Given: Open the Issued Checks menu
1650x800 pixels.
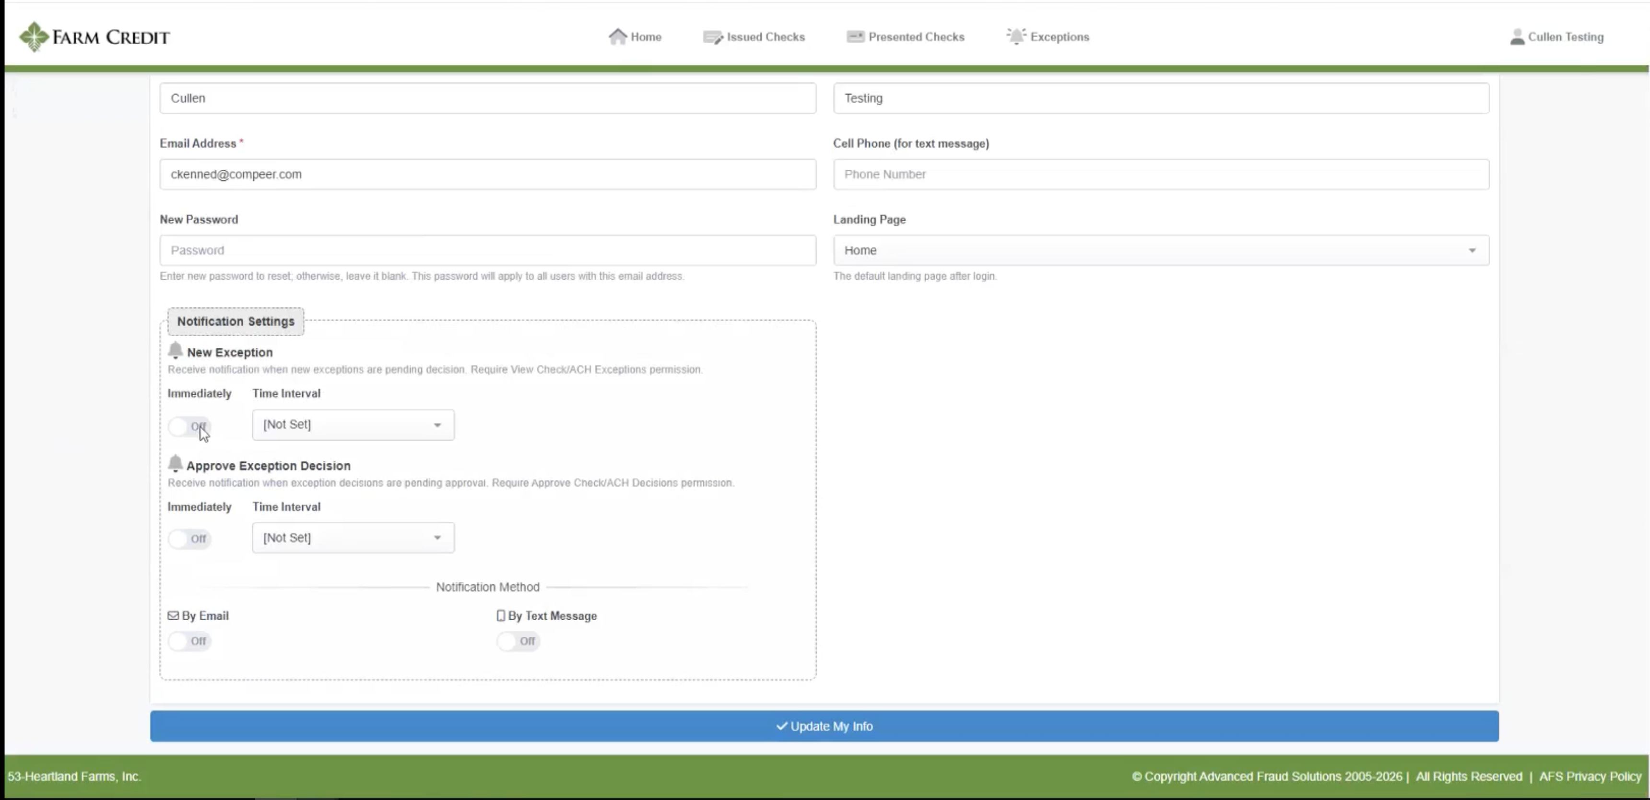Looking at the screenshot, I should (754, 37).
